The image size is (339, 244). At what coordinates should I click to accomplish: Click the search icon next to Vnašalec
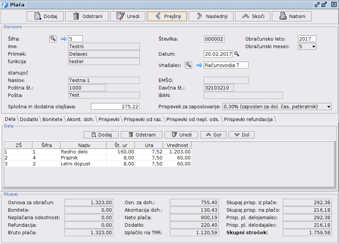pos(188,65)
